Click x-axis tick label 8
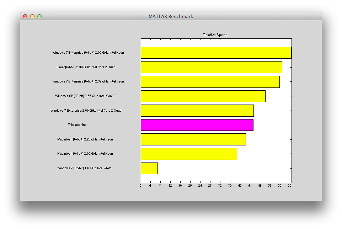 point(160,186)
